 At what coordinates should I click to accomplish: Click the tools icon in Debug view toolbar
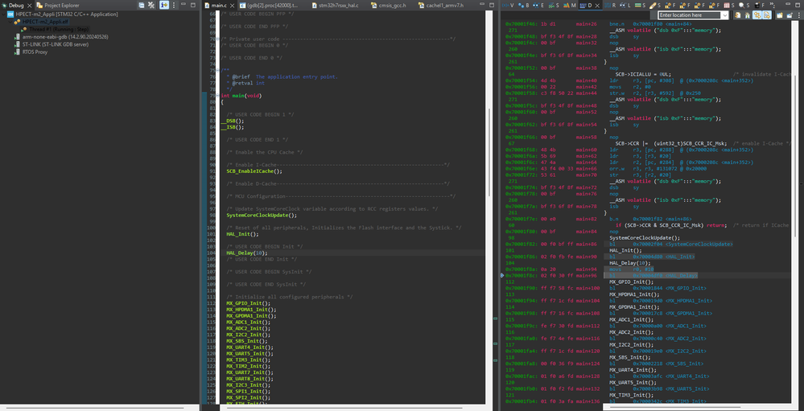tap(151, 5)
